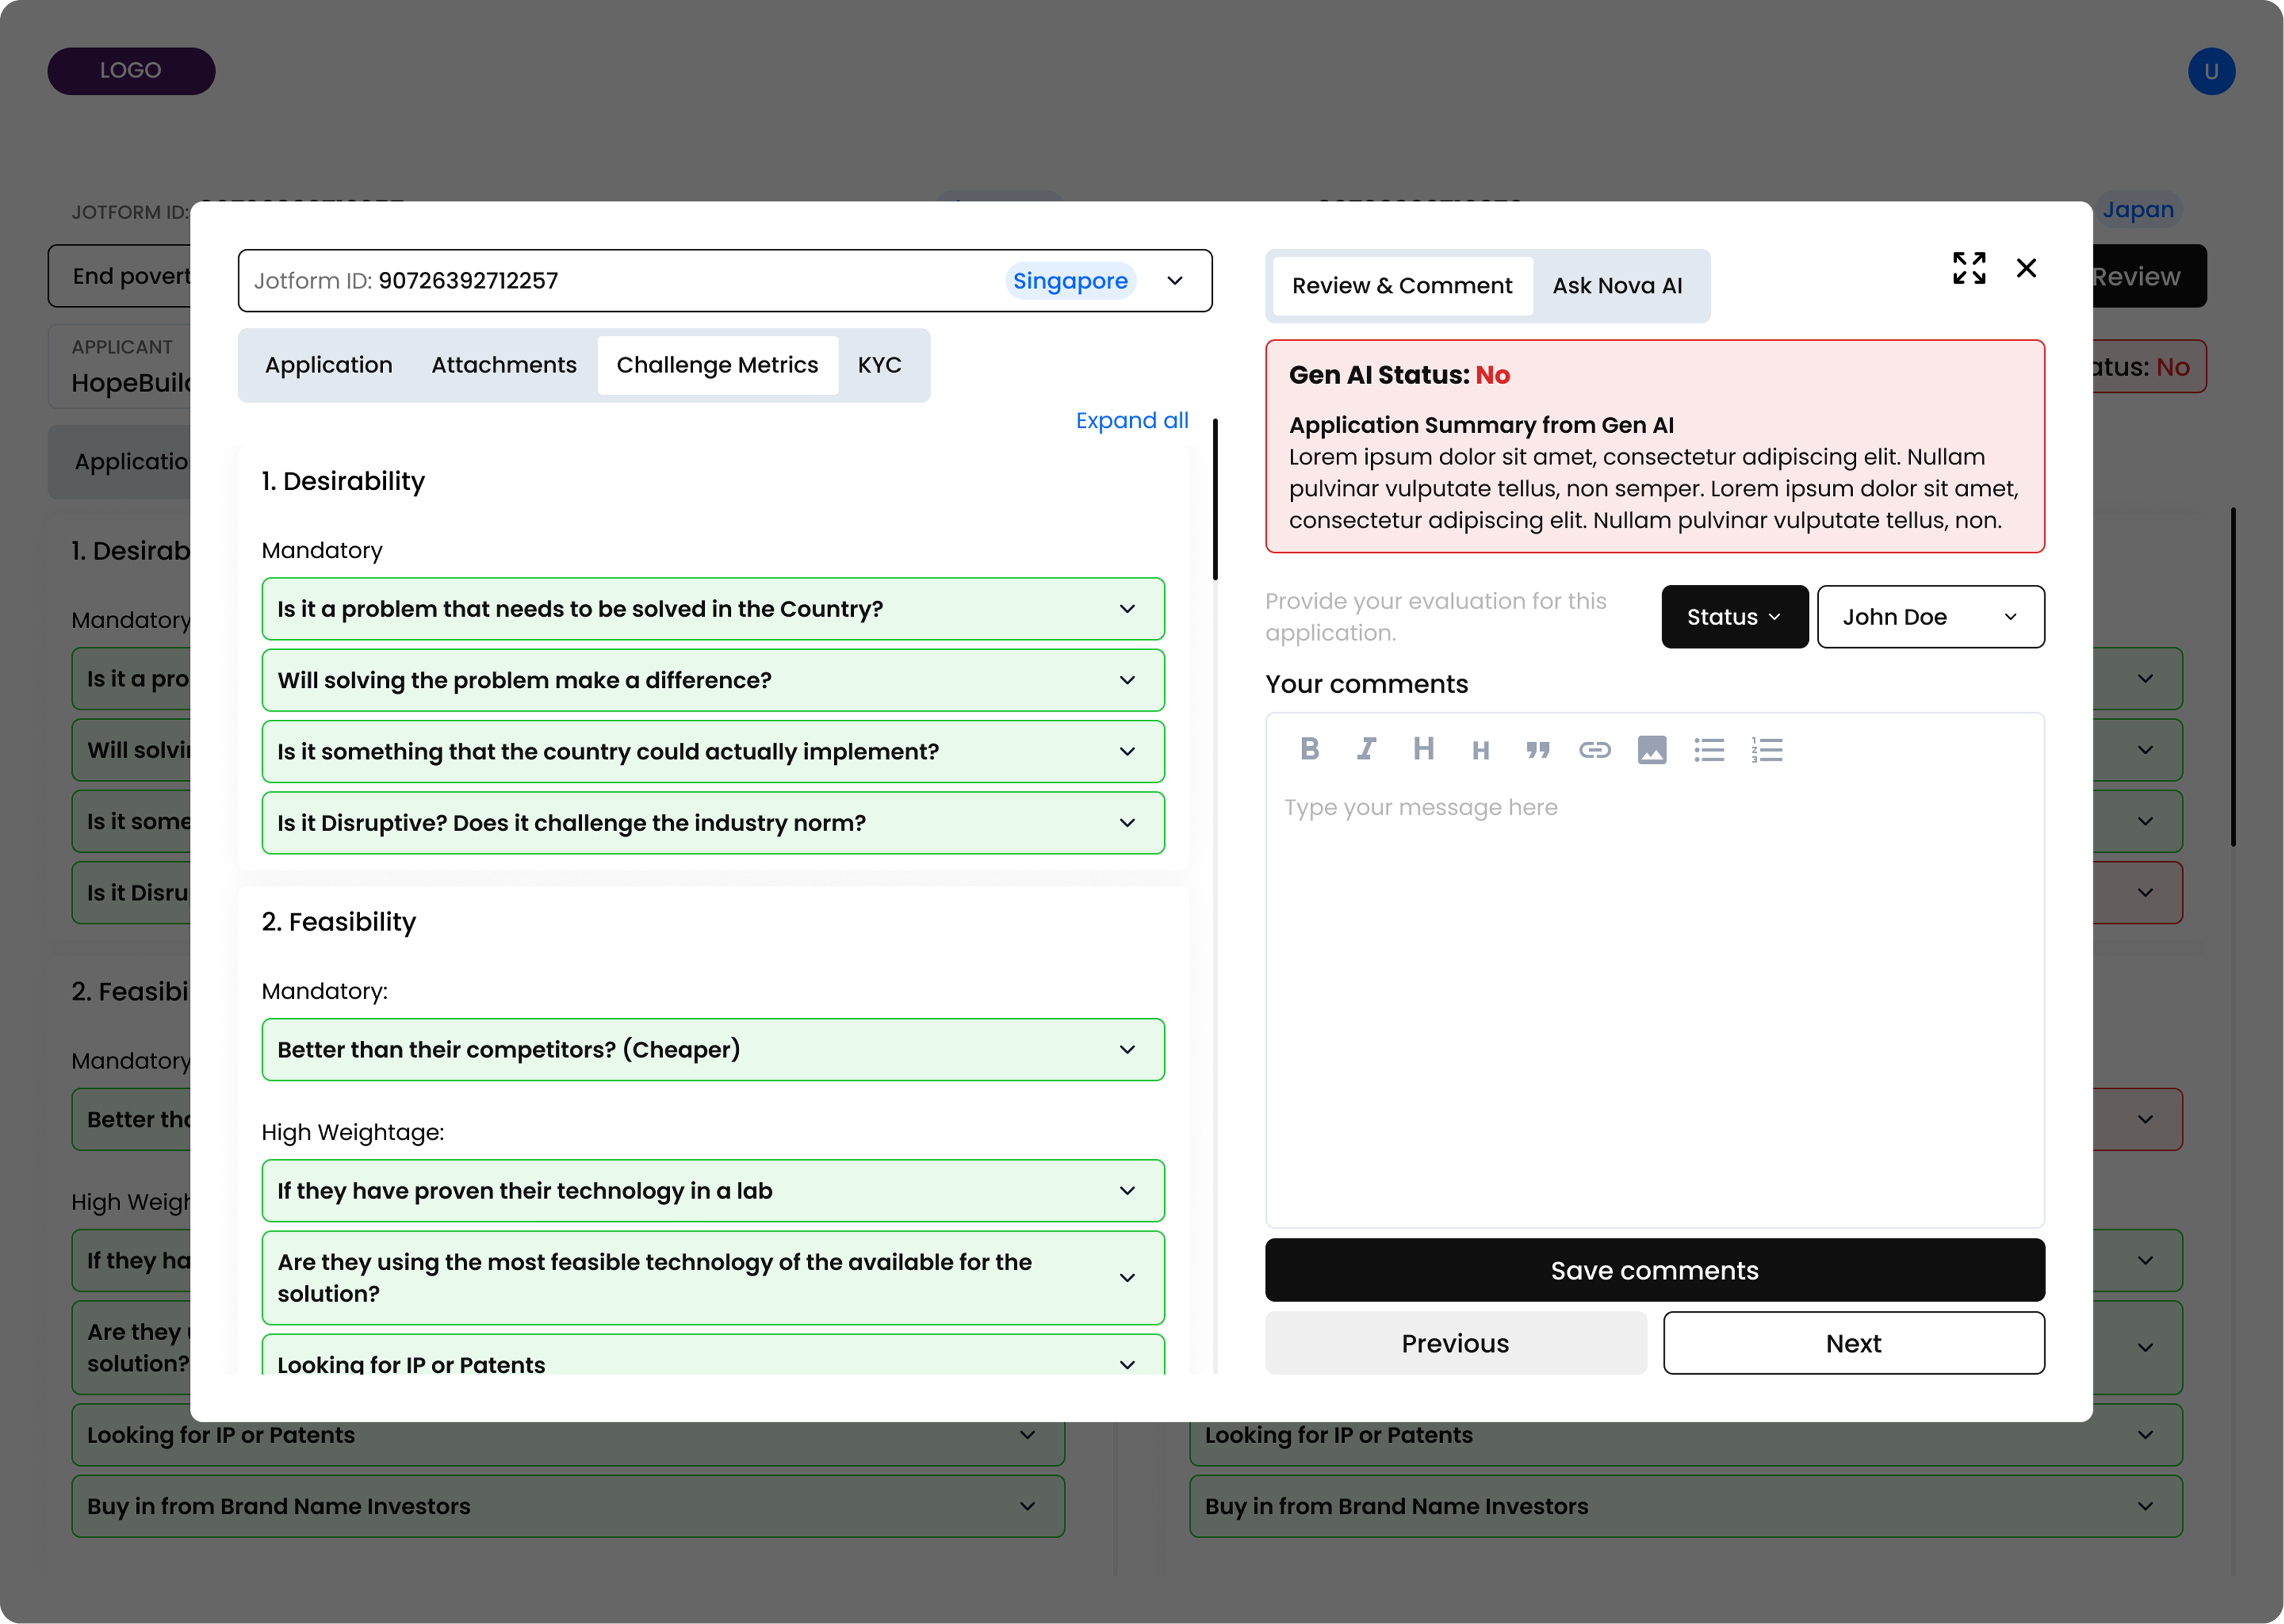The image size is (2284, 1624).
Task: Click the LOGO badge
Action: tap(131, 71)
